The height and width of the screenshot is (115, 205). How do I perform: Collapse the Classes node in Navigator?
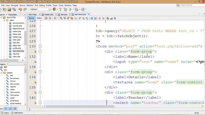(1, 73)
